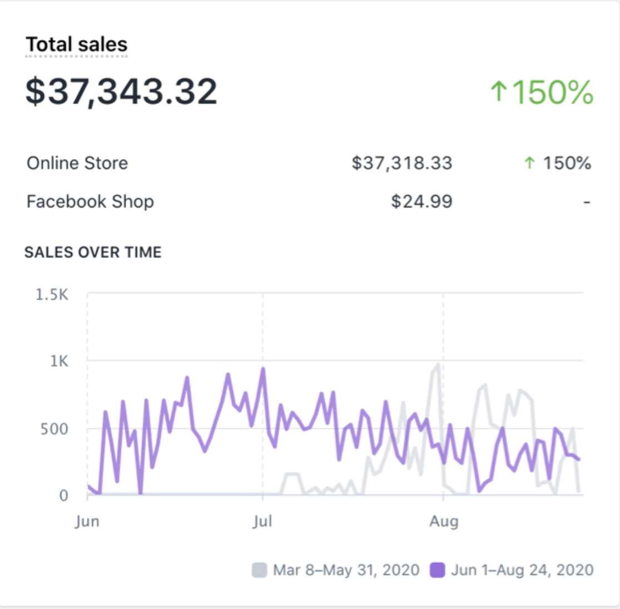Click the 500 y-axis label

pos(54,429)
